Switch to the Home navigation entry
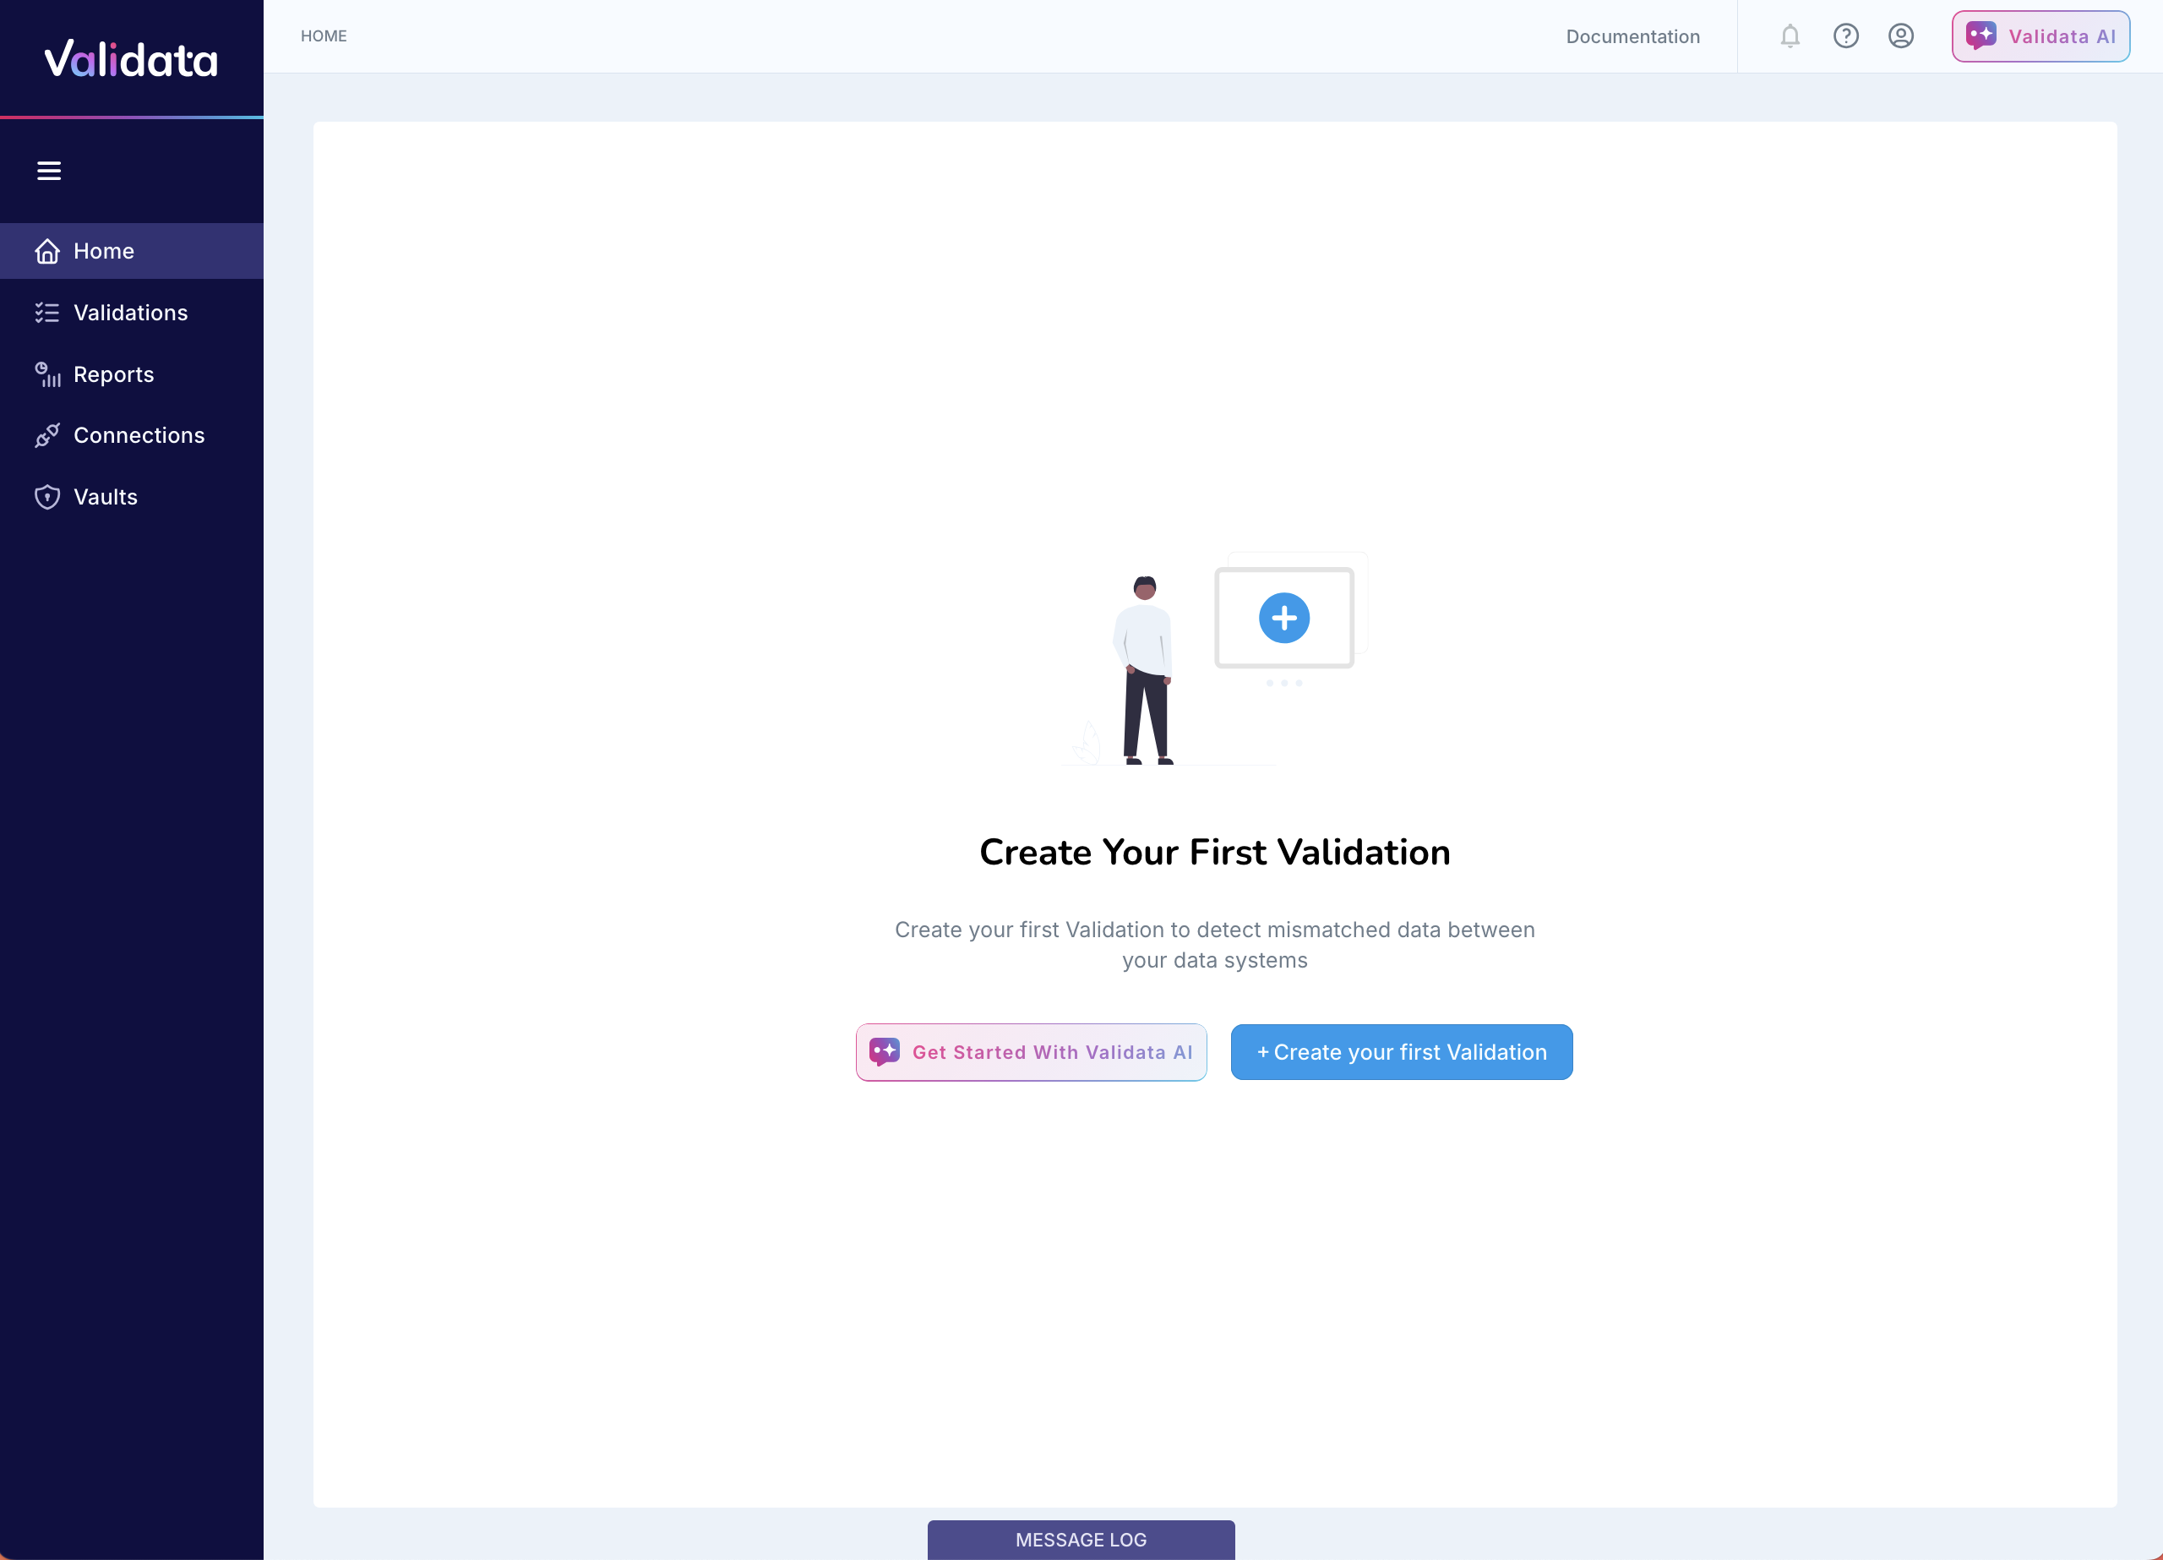 point(103,251)
